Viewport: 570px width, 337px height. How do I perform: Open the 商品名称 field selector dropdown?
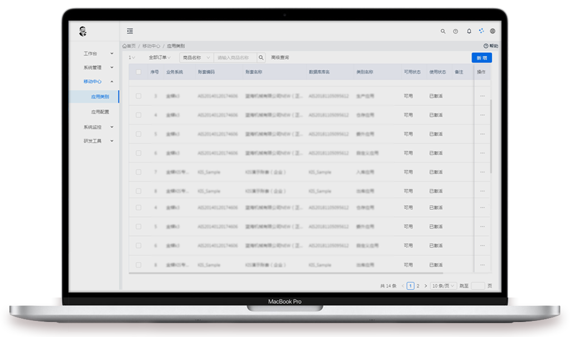196,57
